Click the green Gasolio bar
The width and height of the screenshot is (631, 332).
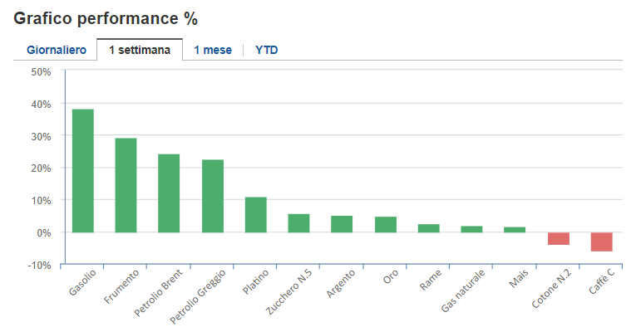click(x=83, y=171)
